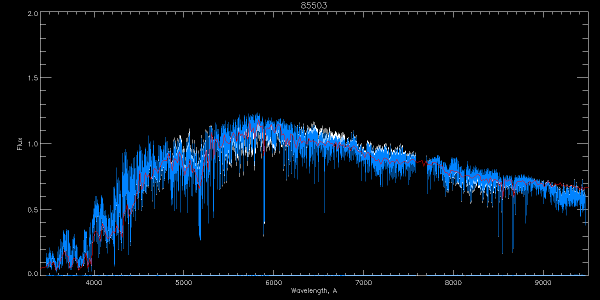Click the 1.0 y-axis tick label
This screenshot has width=600, height=300.
(x=32, y=144)
